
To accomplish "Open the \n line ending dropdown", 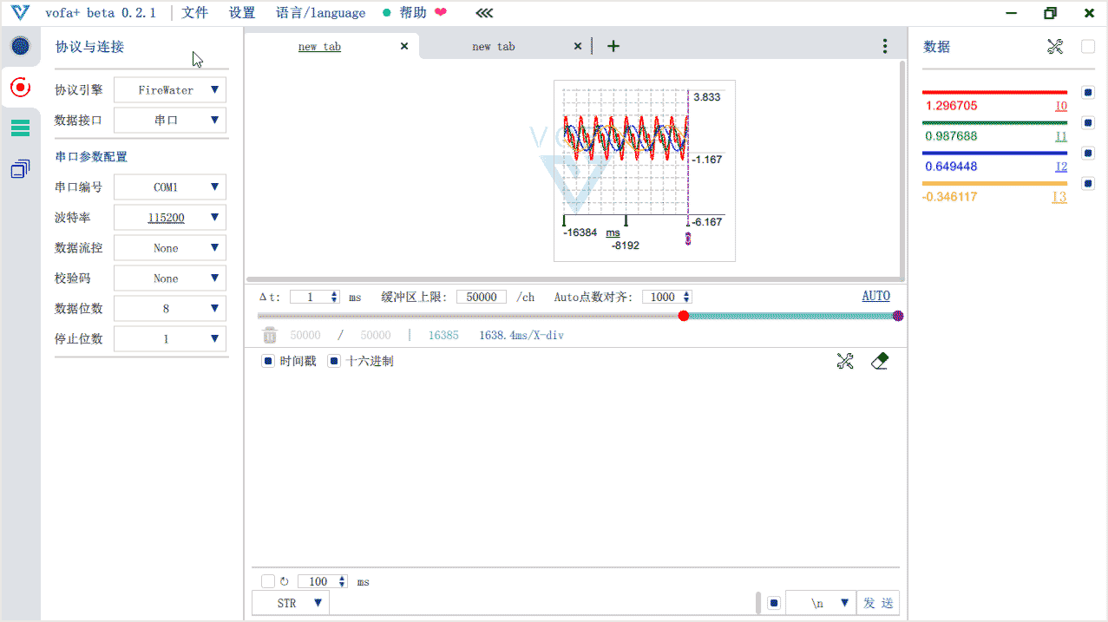I will coord(821,603).
